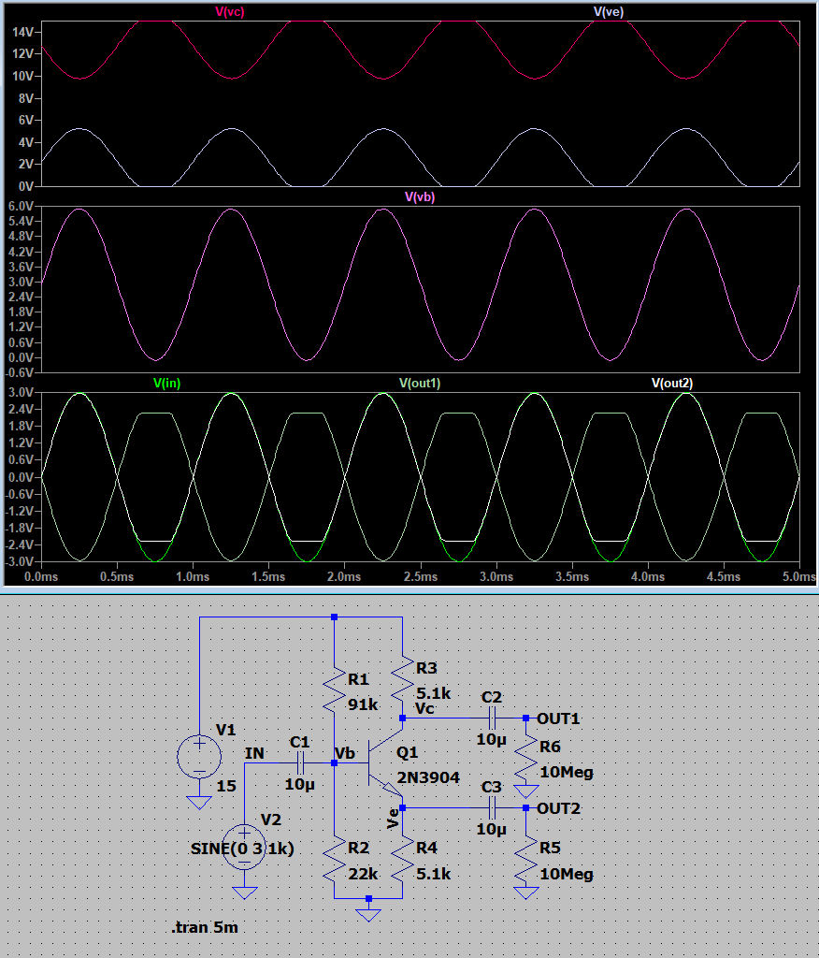Viewport: 819px width, 958px height.
Task: Click the .tran 5m simulation directive
Action: point(205,928)
